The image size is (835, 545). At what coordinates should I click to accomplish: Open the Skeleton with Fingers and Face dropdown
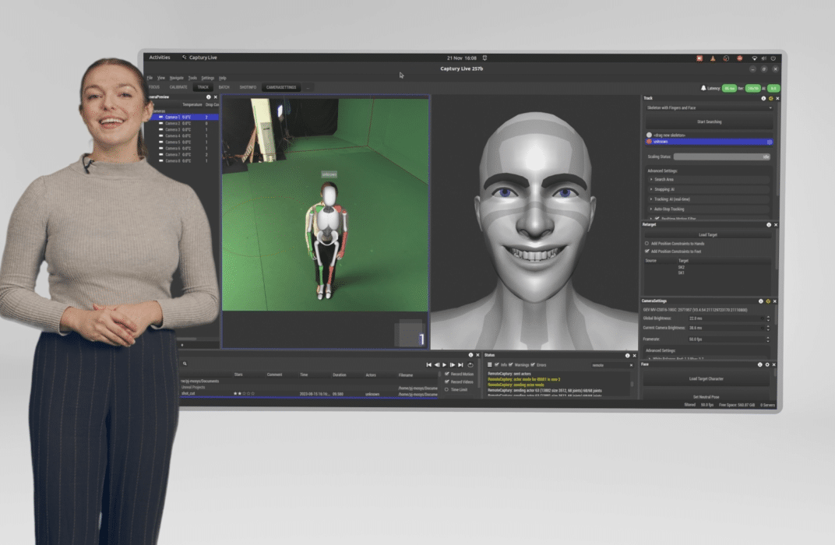[x=709, y=108]
